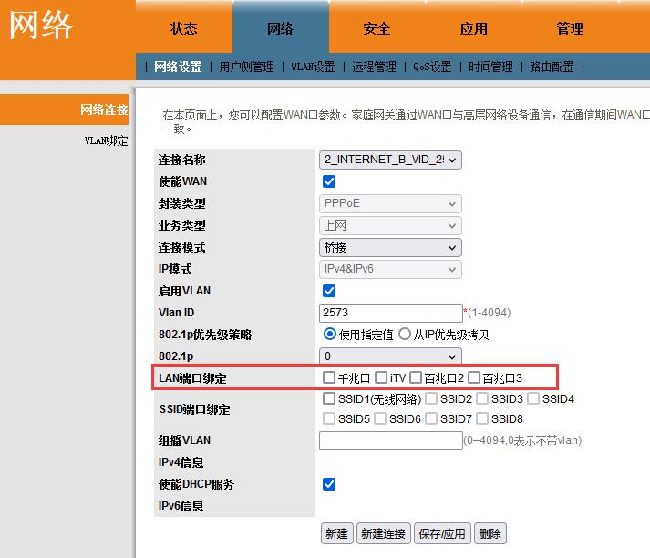Click the 组播VLAN input field
The height and width of the screenshot is (558, 650).
pos(390,440)
